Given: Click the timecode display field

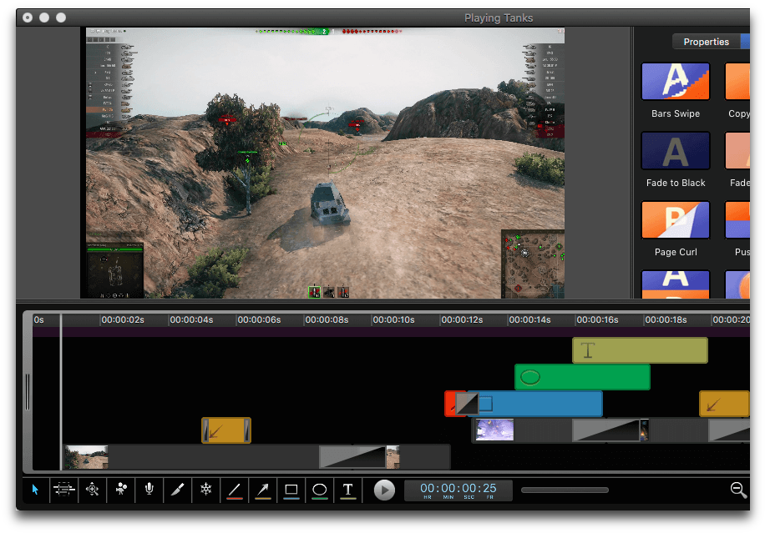Looking at the screenshot, I should click(458, 490).
